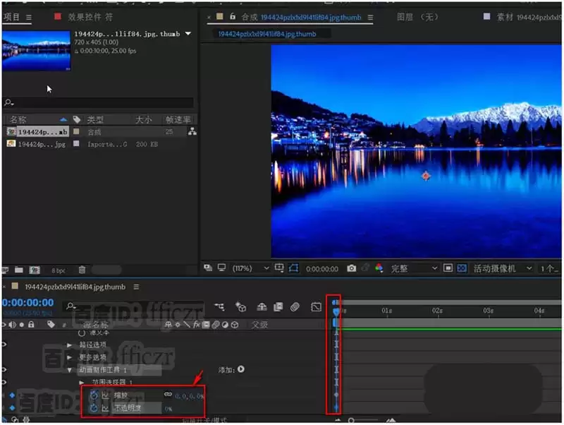Switch to the 效果控件 tab
564x425 pixels.
(90, 17)
